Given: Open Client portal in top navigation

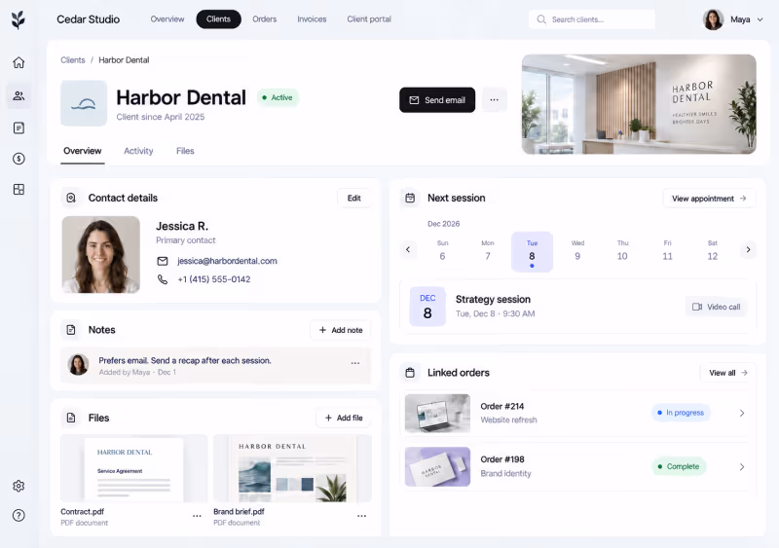Looking at the screenshot, I should coord(369,18).
